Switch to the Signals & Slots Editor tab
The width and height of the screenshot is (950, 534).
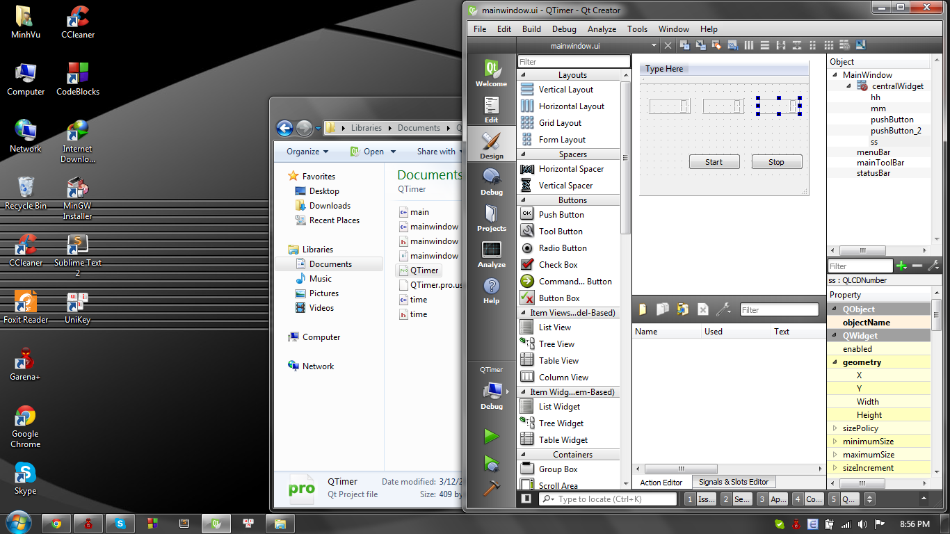(734, 482)
